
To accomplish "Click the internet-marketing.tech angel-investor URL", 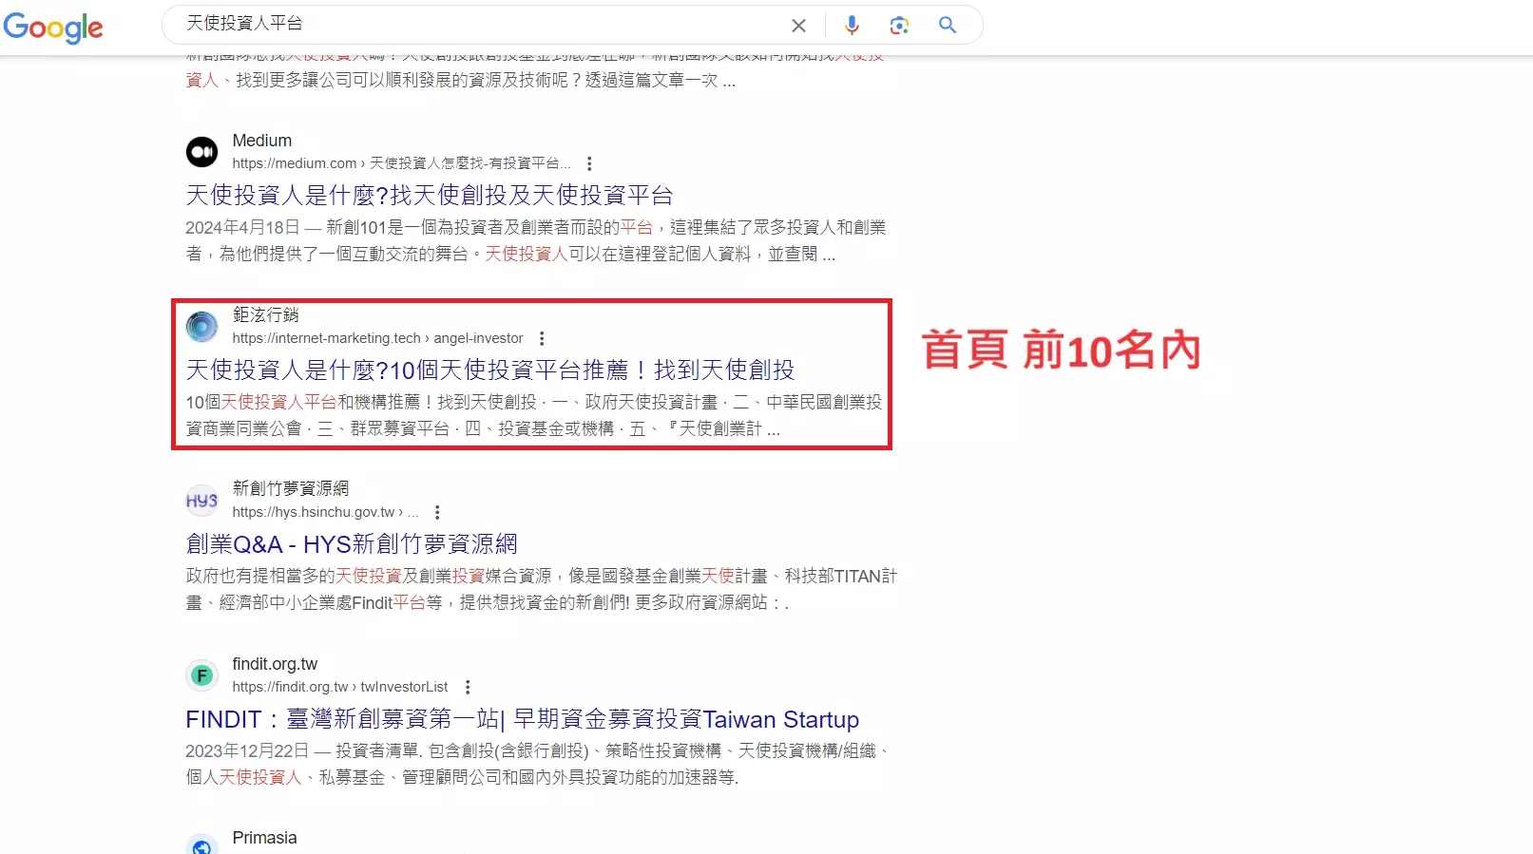I will 378,338.
